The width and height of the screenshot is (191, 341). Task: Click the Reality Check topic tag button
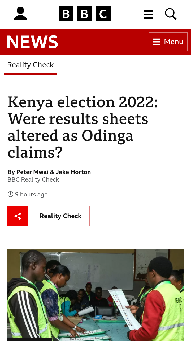(x=60, y=216)
